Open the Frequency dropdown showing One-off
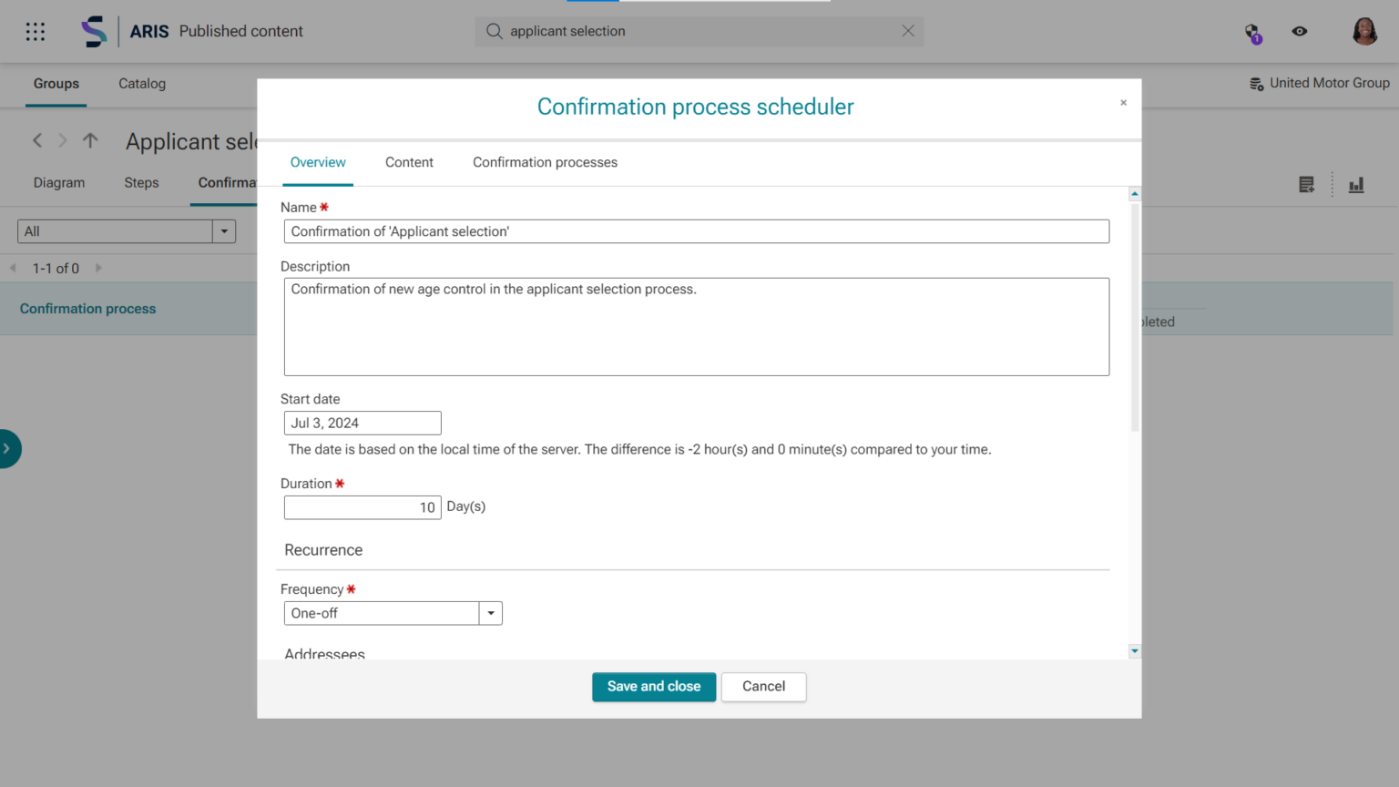Image resolution: width=1399 pixels, height=787 pixels. point(490,613)
